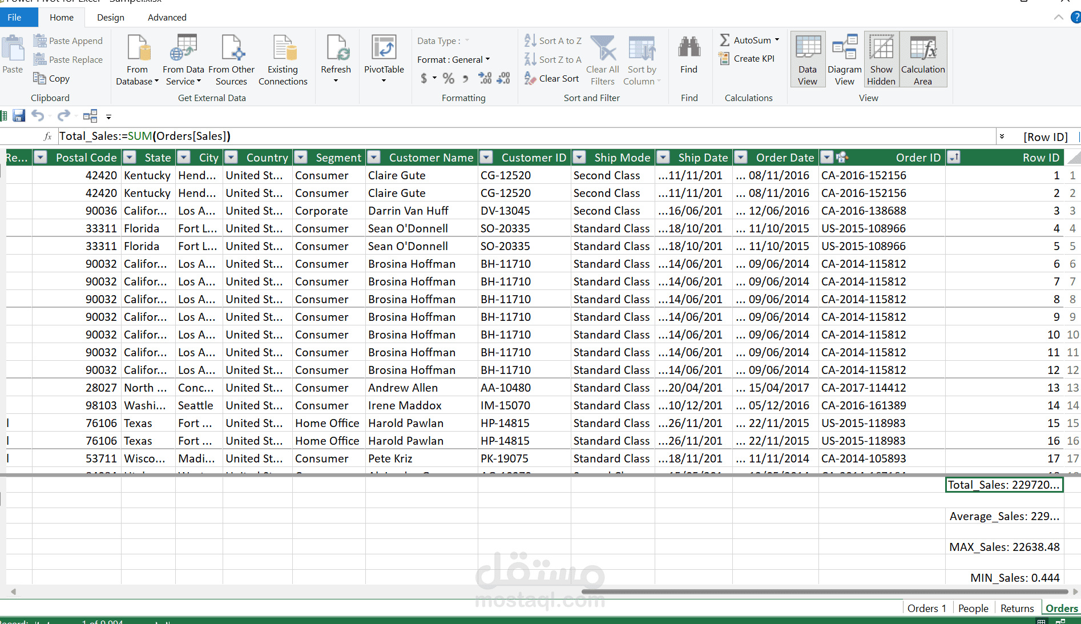
Task: Select the MIN_Sales measure cell
Action: [x=1004, y=578]
